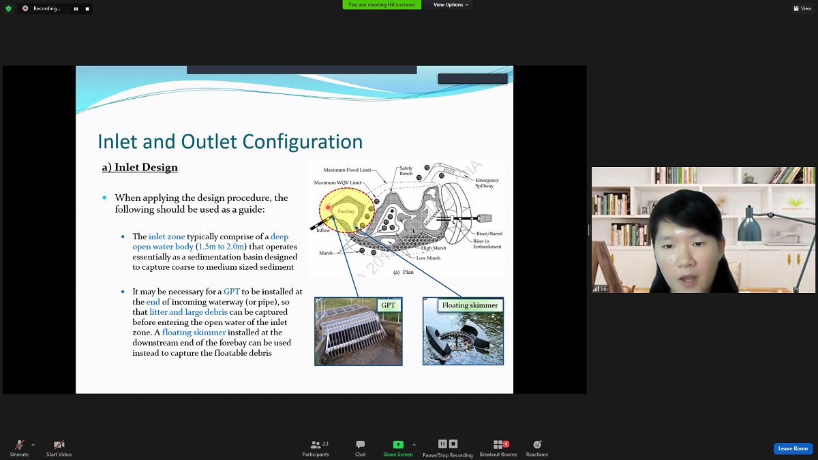Click the green Share Screen button
Screen dimensions: 818x460
coord(398,448)
